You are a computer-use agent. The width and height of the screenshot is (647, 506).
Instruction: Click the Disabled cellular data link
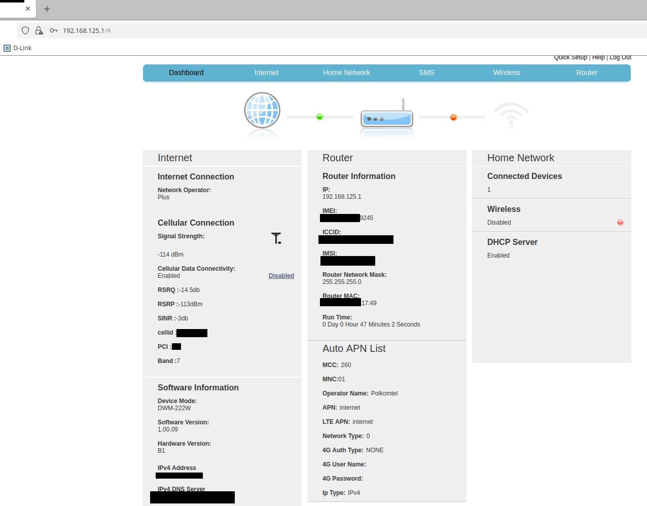pos(281,276)
